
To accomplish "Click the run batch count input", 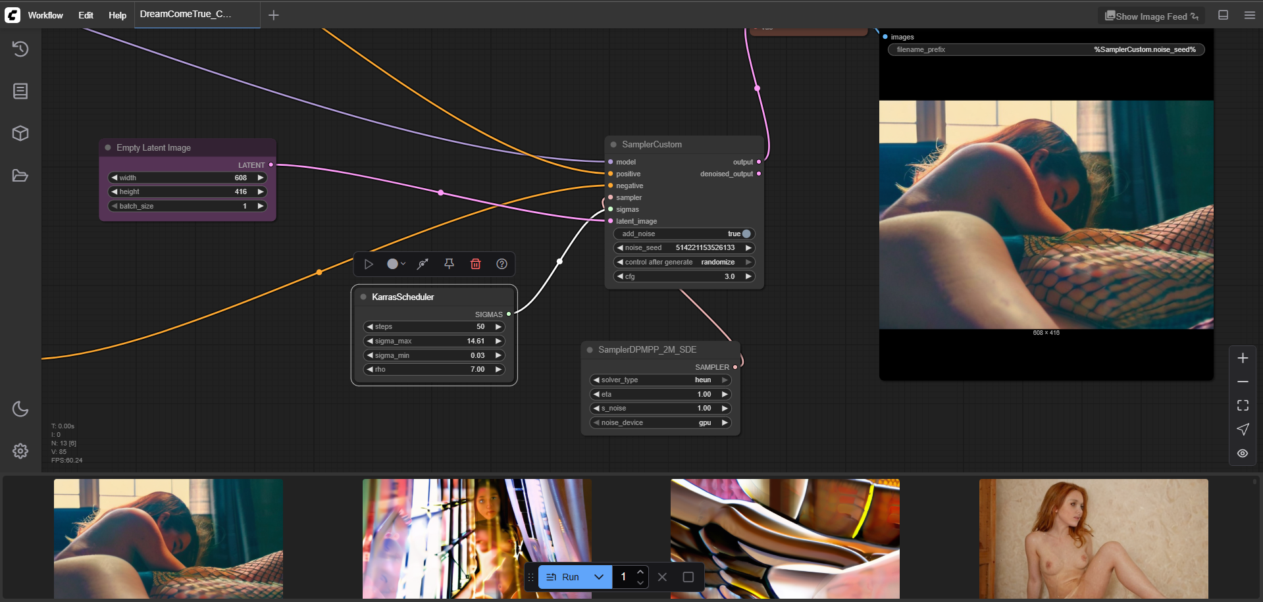I will tap(623, 577).
